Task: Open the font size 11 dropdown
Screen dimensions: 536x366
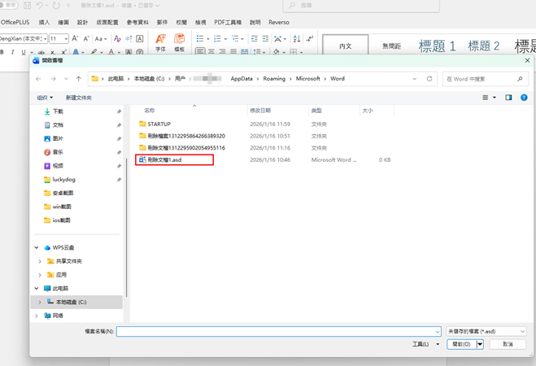Action: point(66,38)
